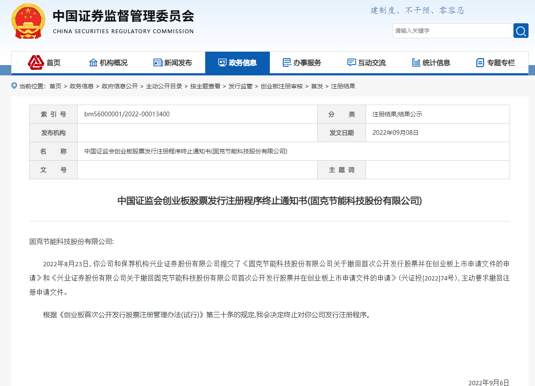Open the 政府信息公开 breadcrumb link

click(x=119, y=86)
